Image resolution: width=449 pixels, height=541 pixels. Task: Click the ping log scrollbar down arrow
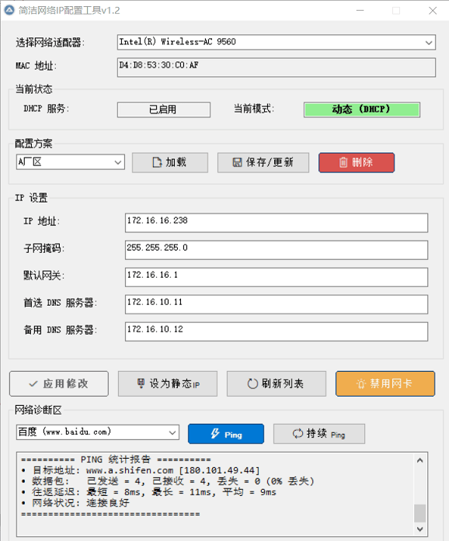click(x=420, y=529)
